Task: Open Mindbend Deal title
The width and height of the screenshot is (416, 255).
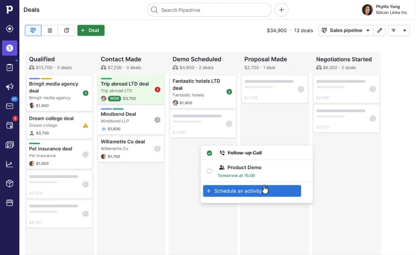Action: point(118,114)
